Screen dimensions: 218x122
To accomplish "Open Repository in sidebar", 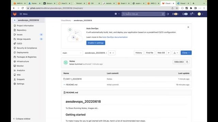I will point(21,30).
